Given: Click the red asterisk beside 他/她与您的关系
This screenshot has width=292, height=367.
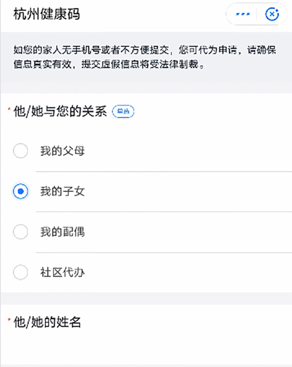Looking at the screenshot, I should click(x=9, y=109).
